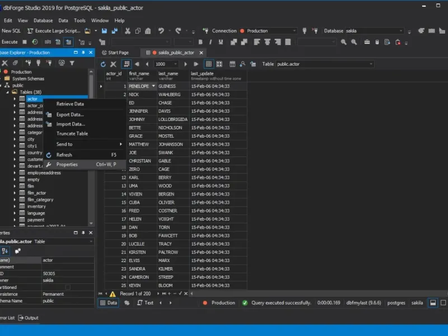This screenshot has width=448, height=336.
Task: Toggle the Text view button at bottom
Action: pos(145,303)
